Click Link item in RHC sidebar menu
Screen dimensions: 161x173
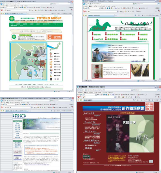[17, 135]
